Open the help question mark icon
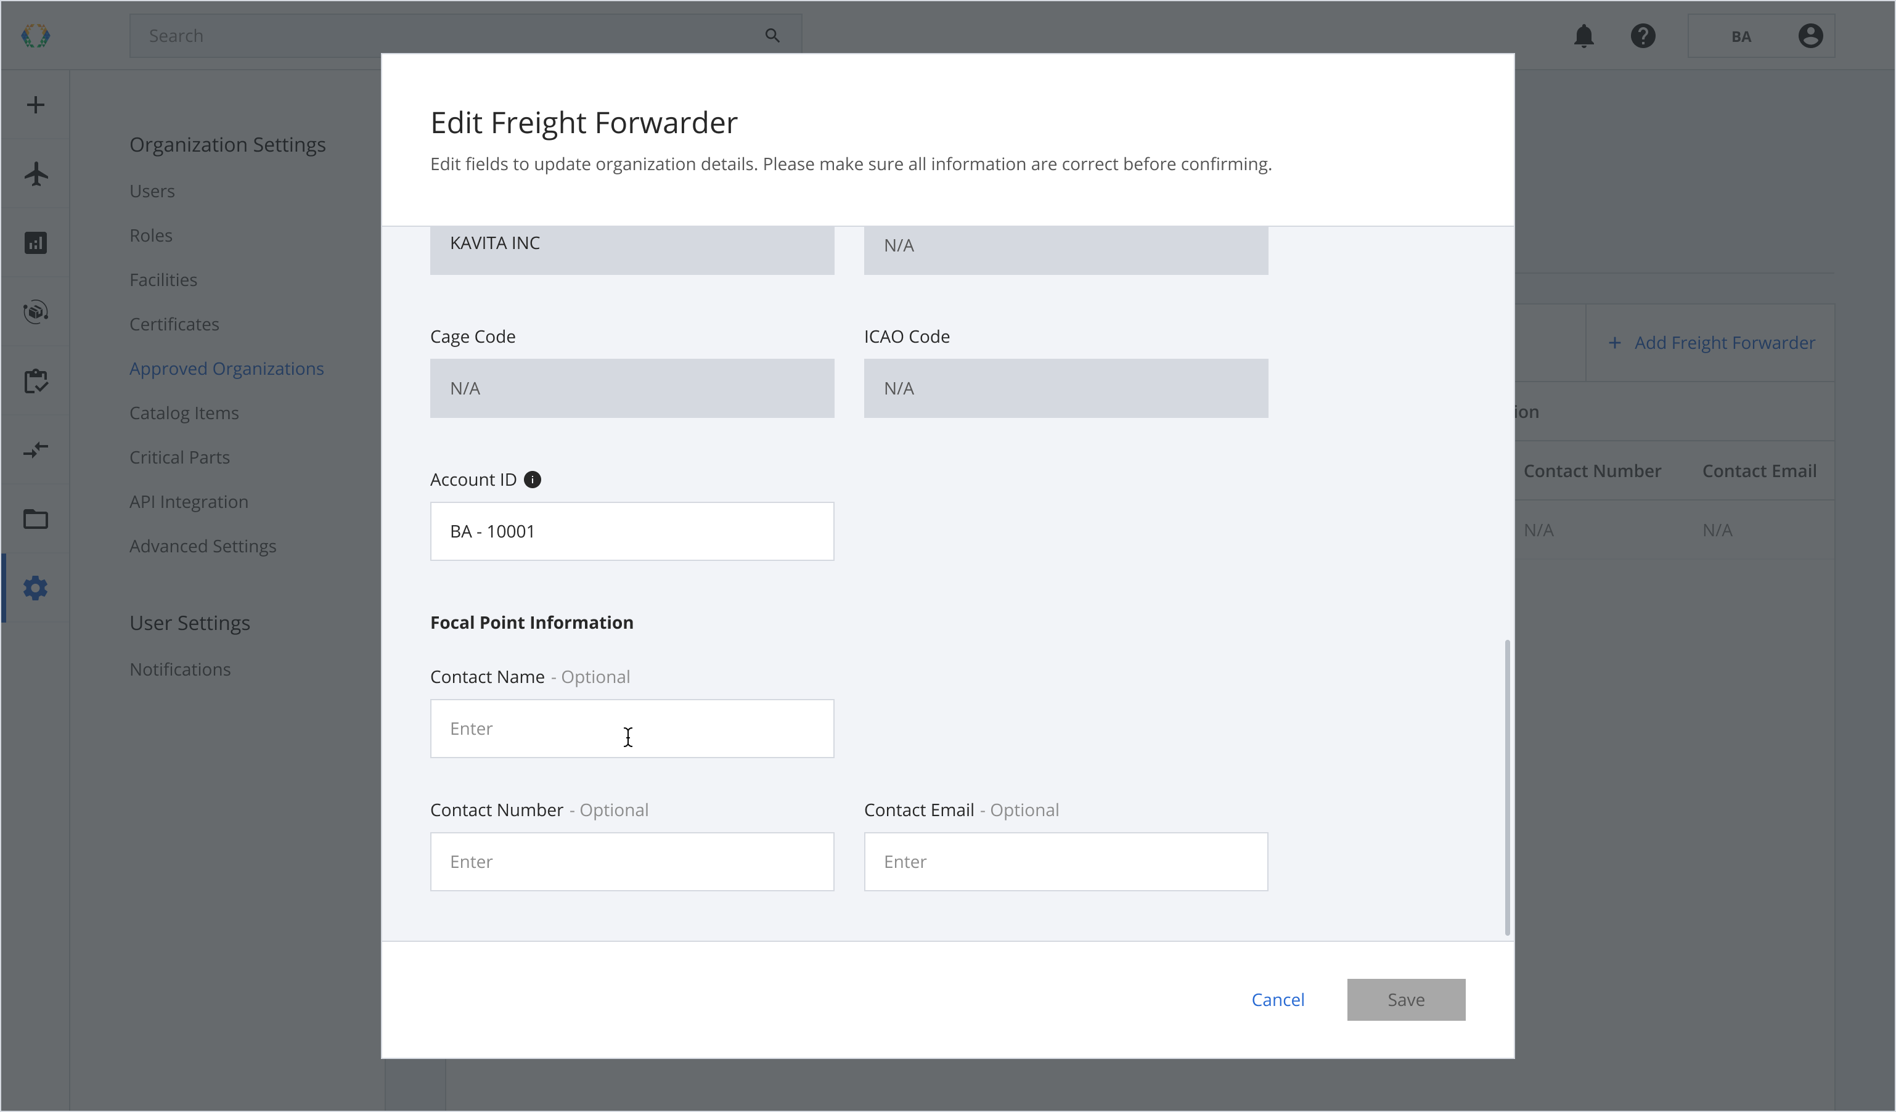Screen dimensions: 1896x1112 1643,35
